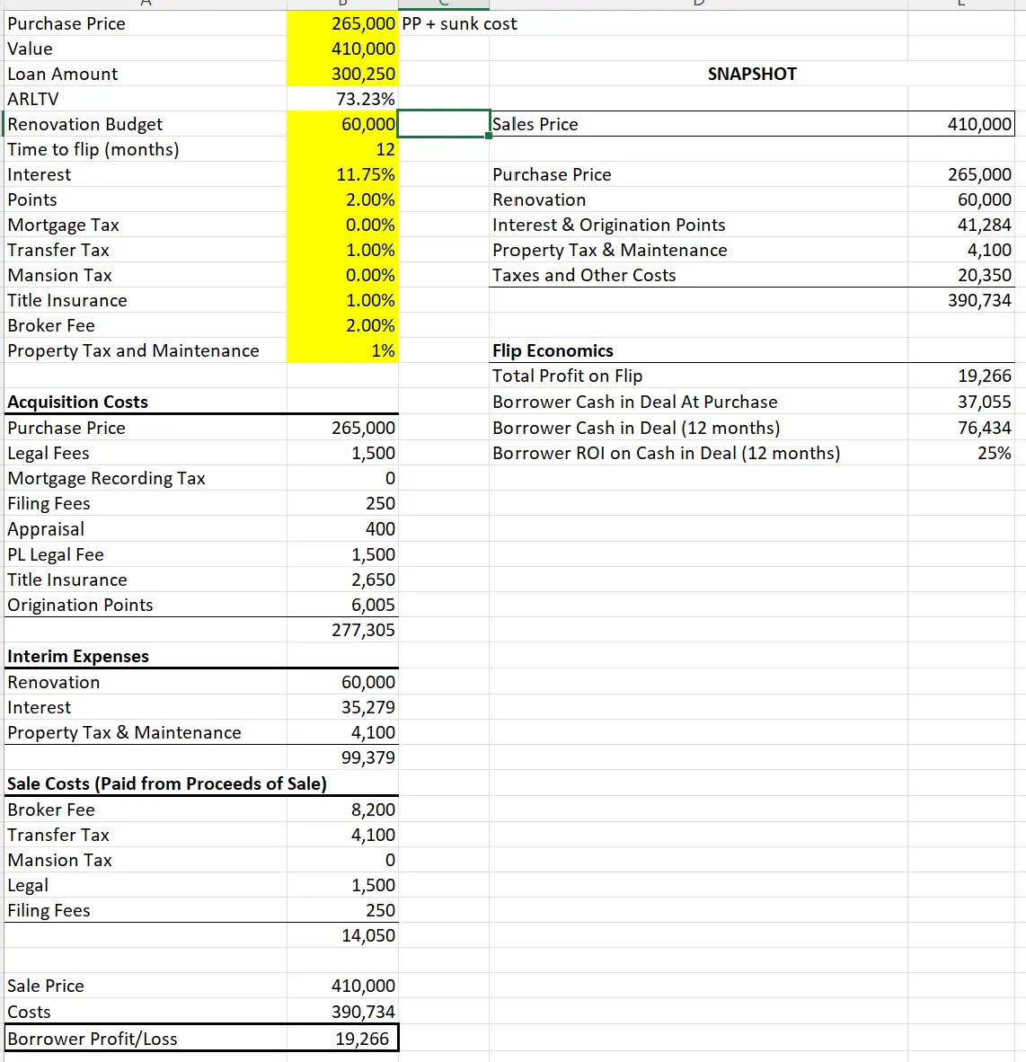Click the Loan Amount cell 300,250
1026x1062 pixels.
[x=342, y=74]
